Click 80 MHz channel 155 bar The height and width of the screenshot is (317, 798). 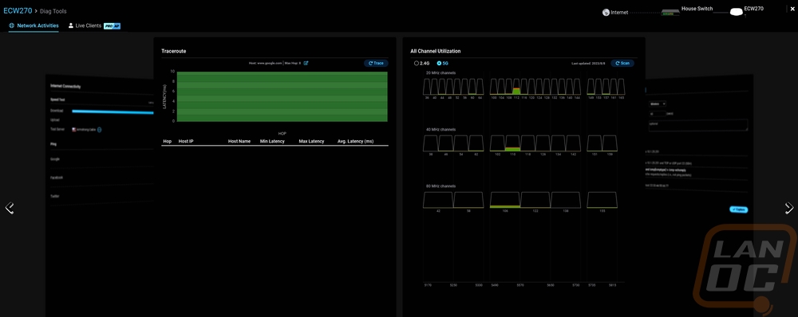coord(602,200)
